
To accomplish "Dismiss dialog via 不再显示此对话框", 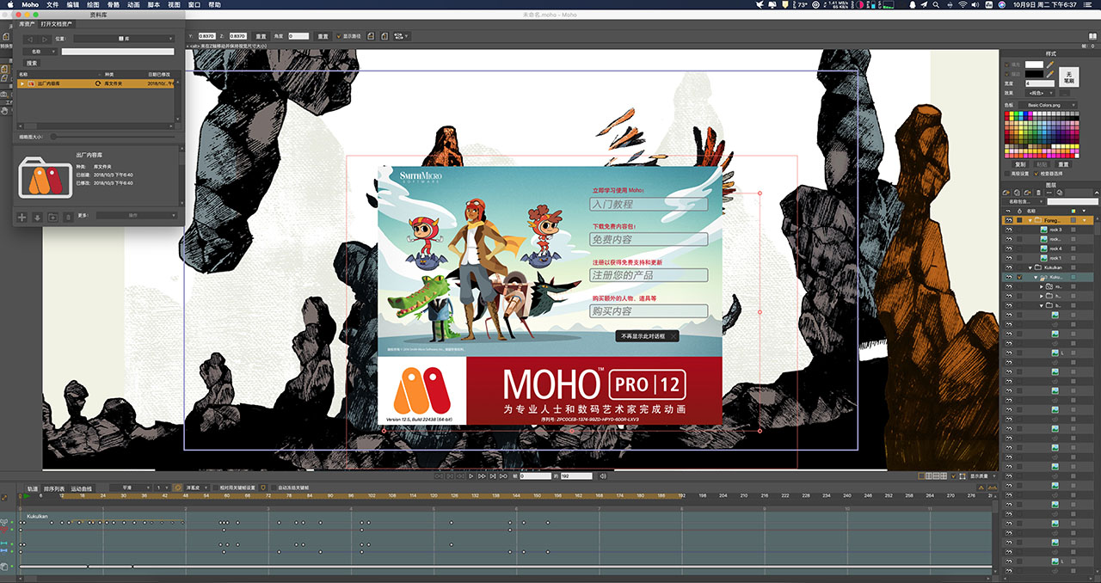I will [647, 336].
